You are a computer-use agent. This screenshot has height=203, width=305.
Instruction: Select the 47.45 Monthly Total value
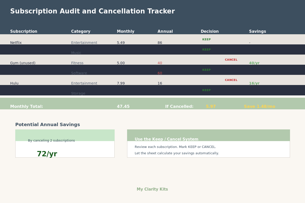[x=123, y=107]
